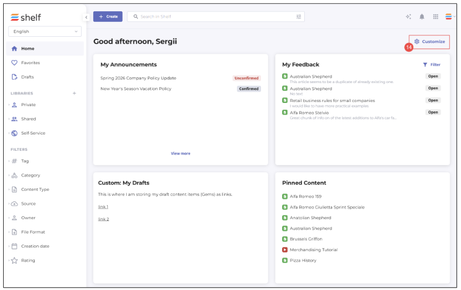Open the English language dropdown

[x=45, y=32]
